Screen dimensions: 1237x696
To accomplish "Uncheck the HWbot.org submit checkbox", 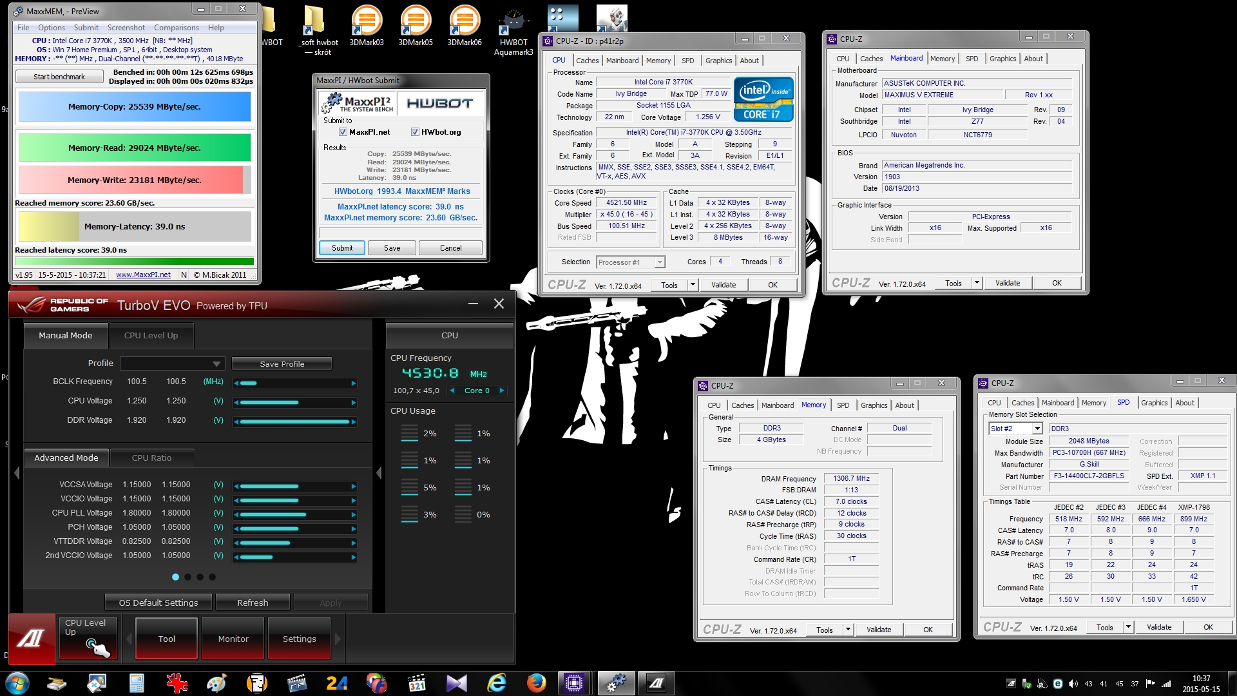I will pos(415,132).
